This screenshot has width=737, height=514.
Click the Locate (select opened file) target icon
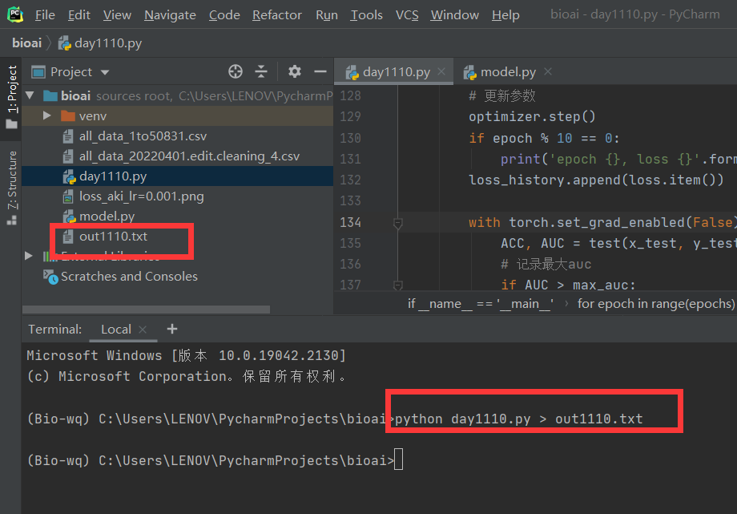pyautogui.click(x=236, y=71)
